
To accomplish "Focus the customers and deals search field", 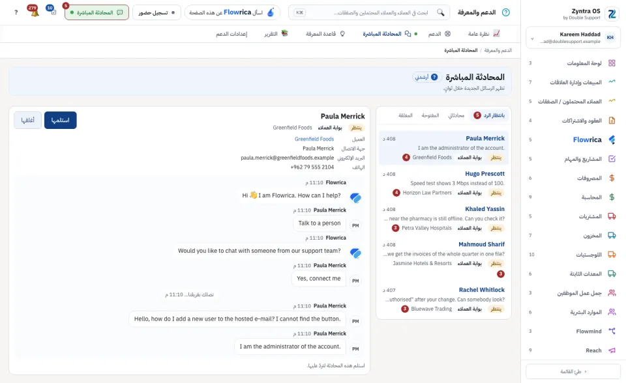I will [369, 12].
